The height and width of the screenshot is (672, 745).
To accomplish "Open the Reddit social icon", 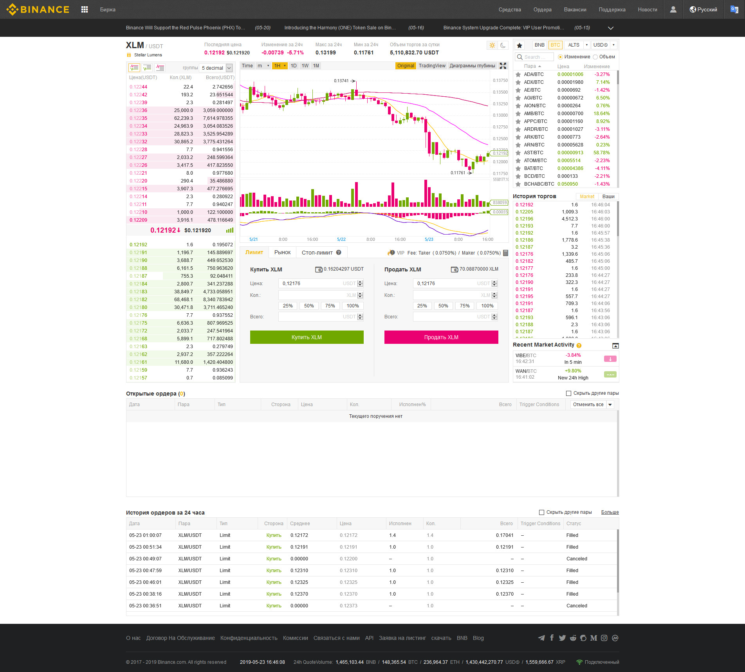I will tap(573, 638).
